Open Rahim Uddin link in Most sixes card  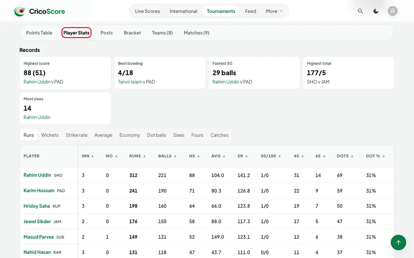[37, 117]
